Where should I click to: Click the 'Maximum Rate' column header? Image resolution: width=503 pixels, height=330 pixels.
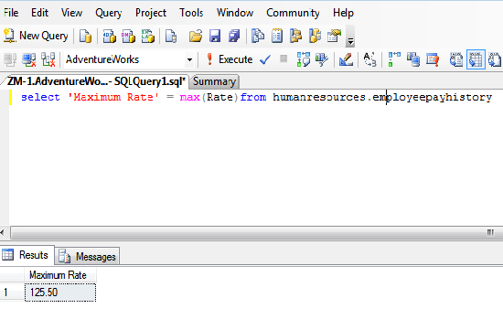tap(60, 275)
